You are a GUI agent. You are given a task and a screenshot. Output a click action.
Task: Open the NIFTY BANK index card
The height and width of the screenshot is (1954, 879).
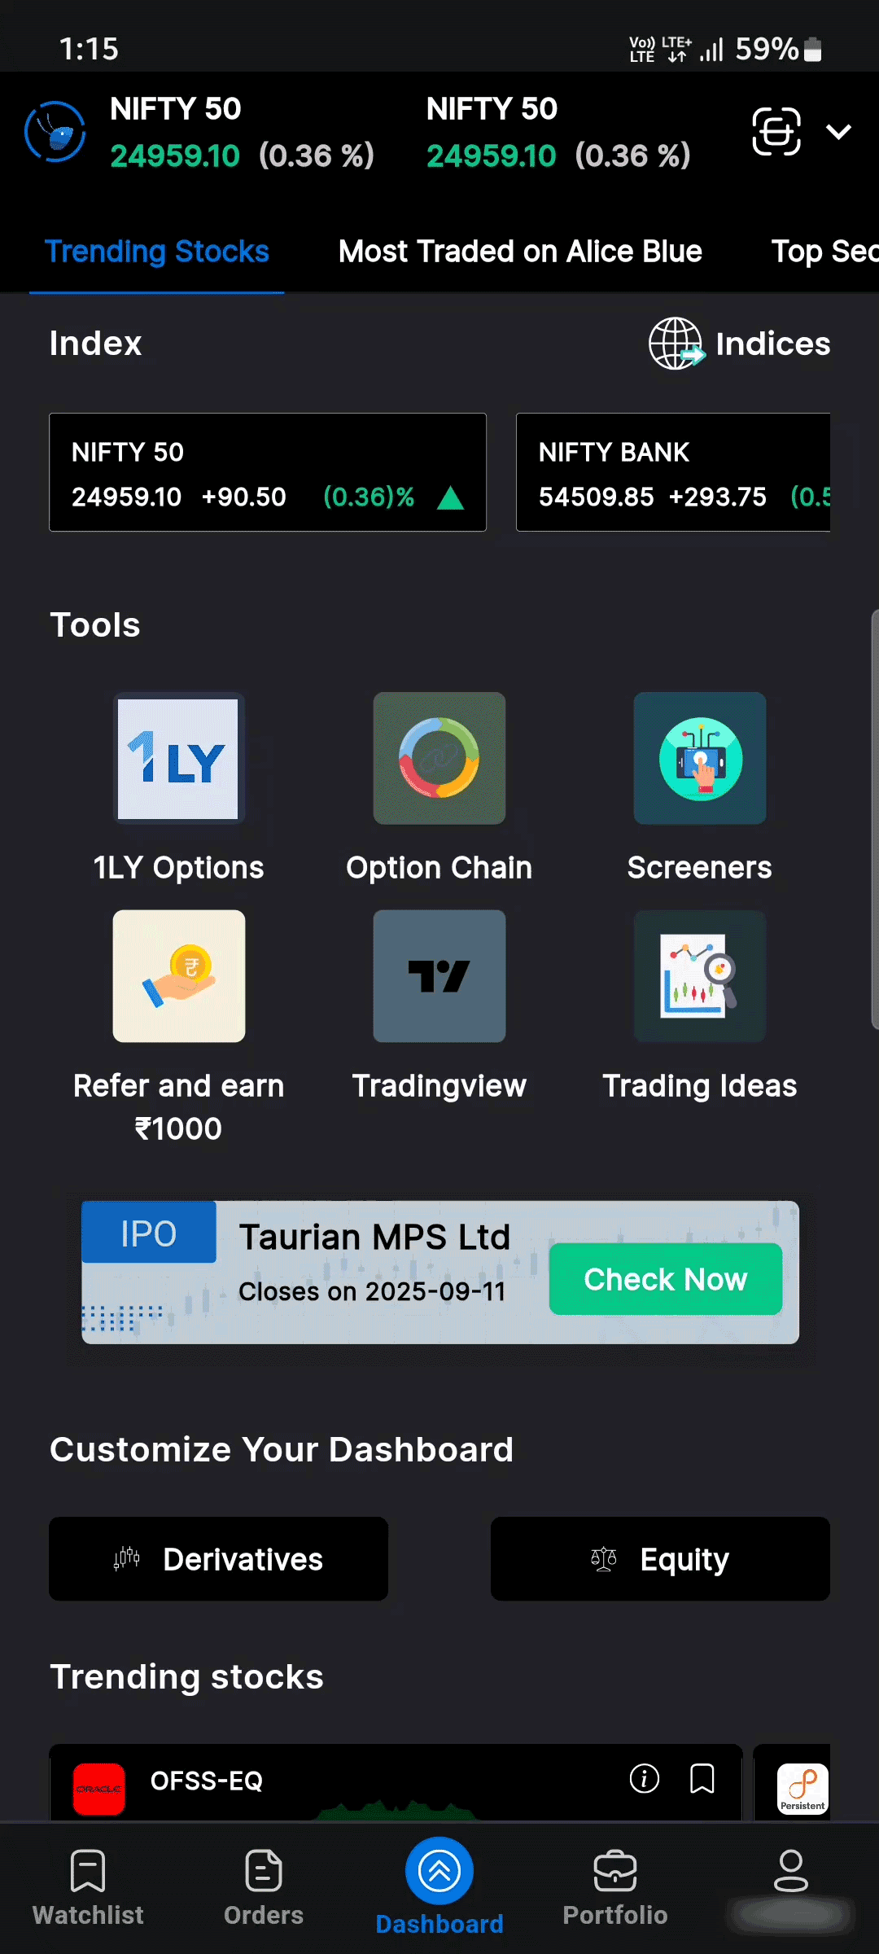tap(673, 472)
